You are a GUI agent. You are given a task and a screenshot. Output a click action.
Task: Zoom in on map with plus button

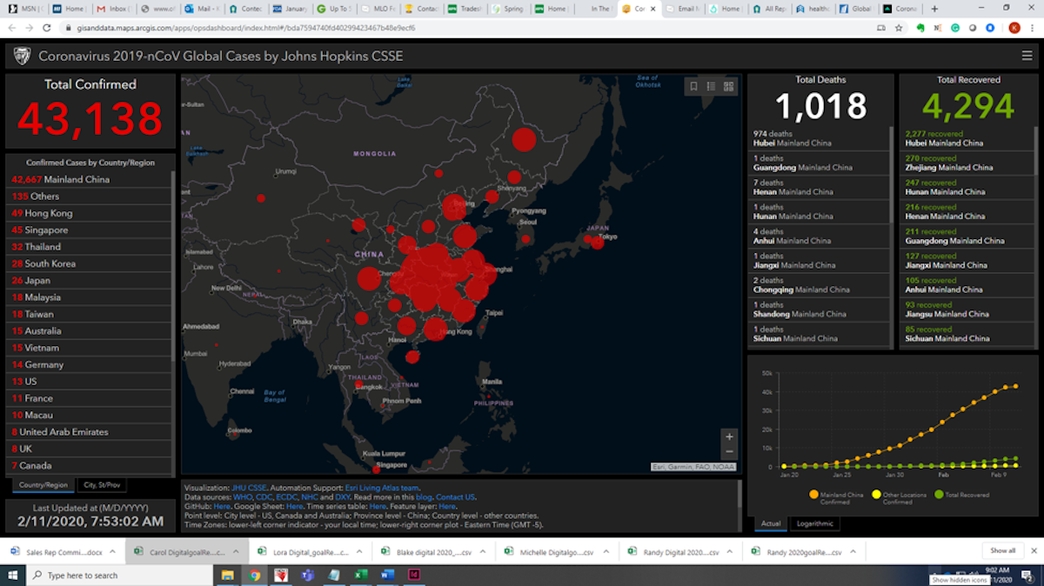pyautogui.click(x=729, y=436)
